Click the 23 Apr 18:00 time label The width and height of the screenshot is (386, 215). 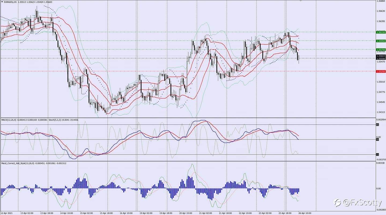285,213
